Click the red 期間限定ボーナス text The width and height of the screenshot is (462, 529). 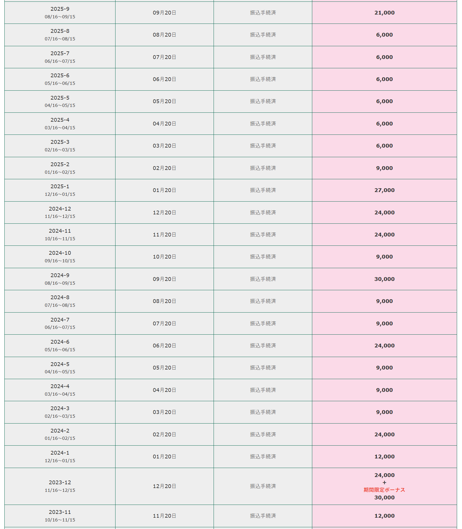click(x=384, y=490)
